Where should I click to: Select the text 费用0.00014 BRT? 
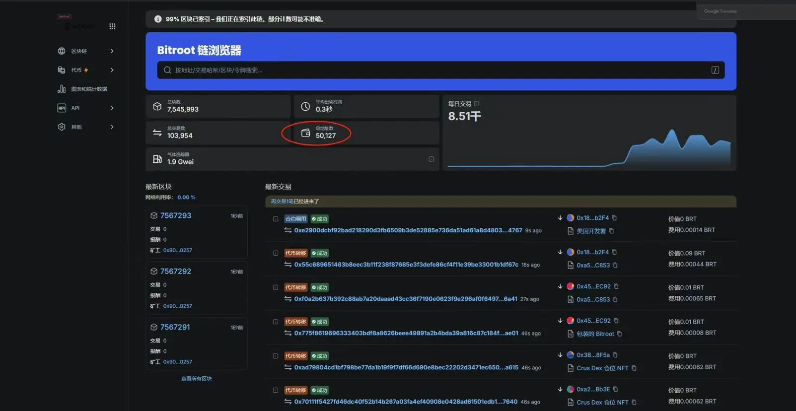(x=692, y=230)
